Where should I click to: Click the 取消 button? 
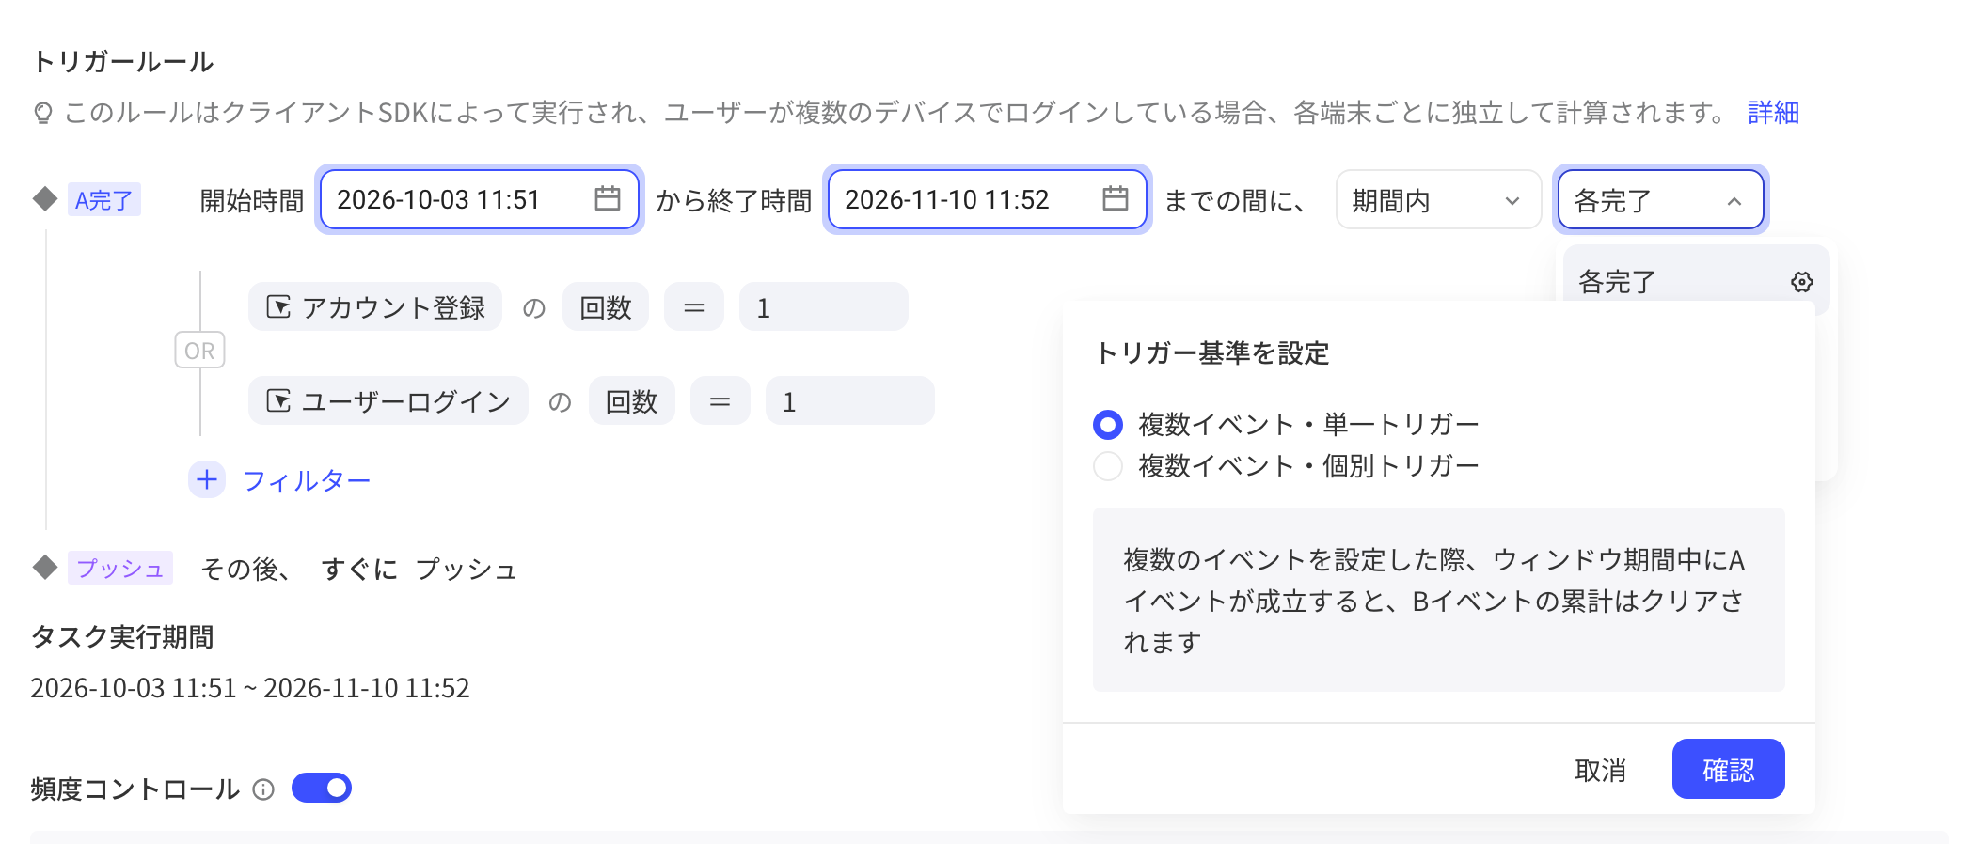pos(1600,771)
